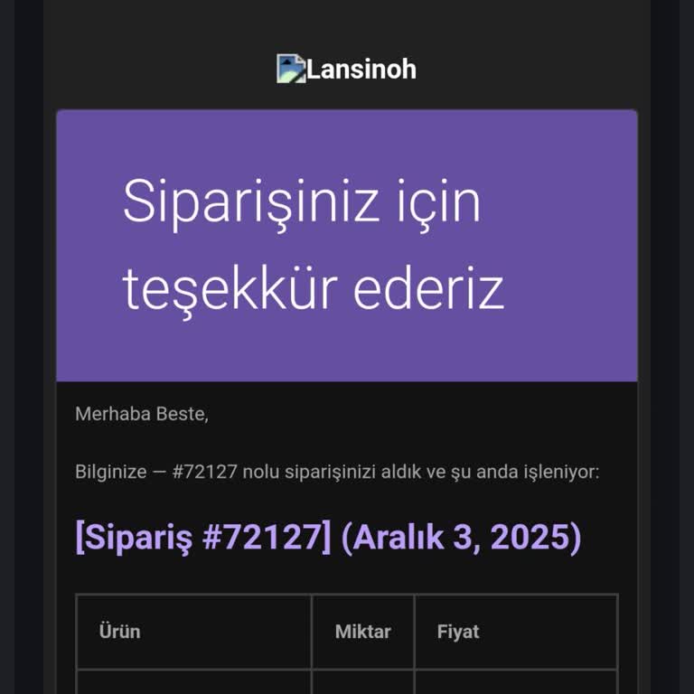Select the Miktar column header

(x=362, y=632)
